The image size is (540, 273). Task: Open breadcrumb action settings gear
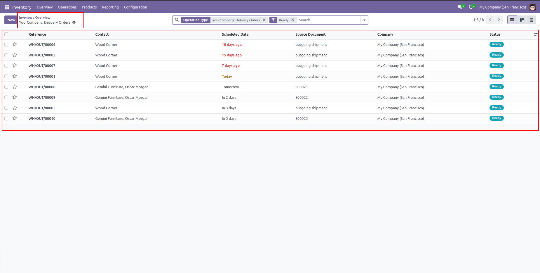coord(74,22)
